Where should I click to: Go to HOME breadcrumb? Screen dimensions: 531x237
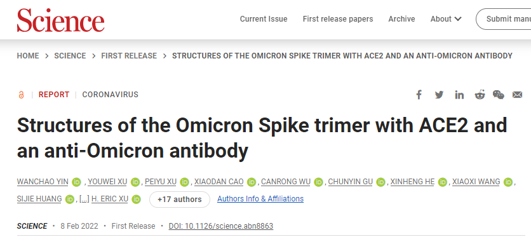tap(28, 56)
